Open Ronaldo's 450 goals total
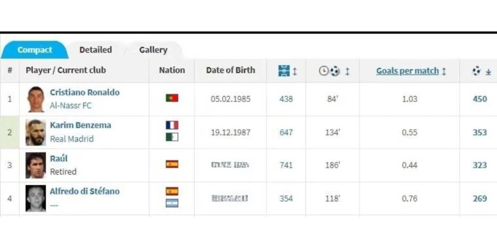The height and width of the screenshot is (236, 497). click(x=480, y=99)
